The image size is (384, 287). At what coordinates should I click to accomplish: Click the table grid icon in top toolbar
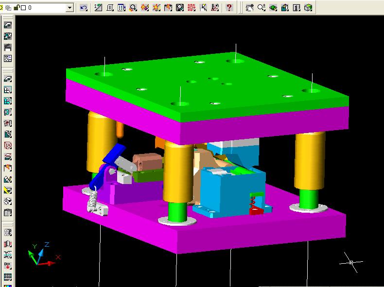[122, 8]
